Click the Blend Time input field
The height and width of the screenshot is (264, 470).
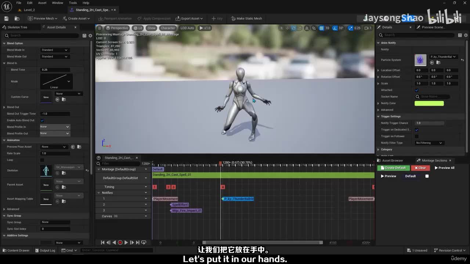pyautogui.click(x=55, y=70)
